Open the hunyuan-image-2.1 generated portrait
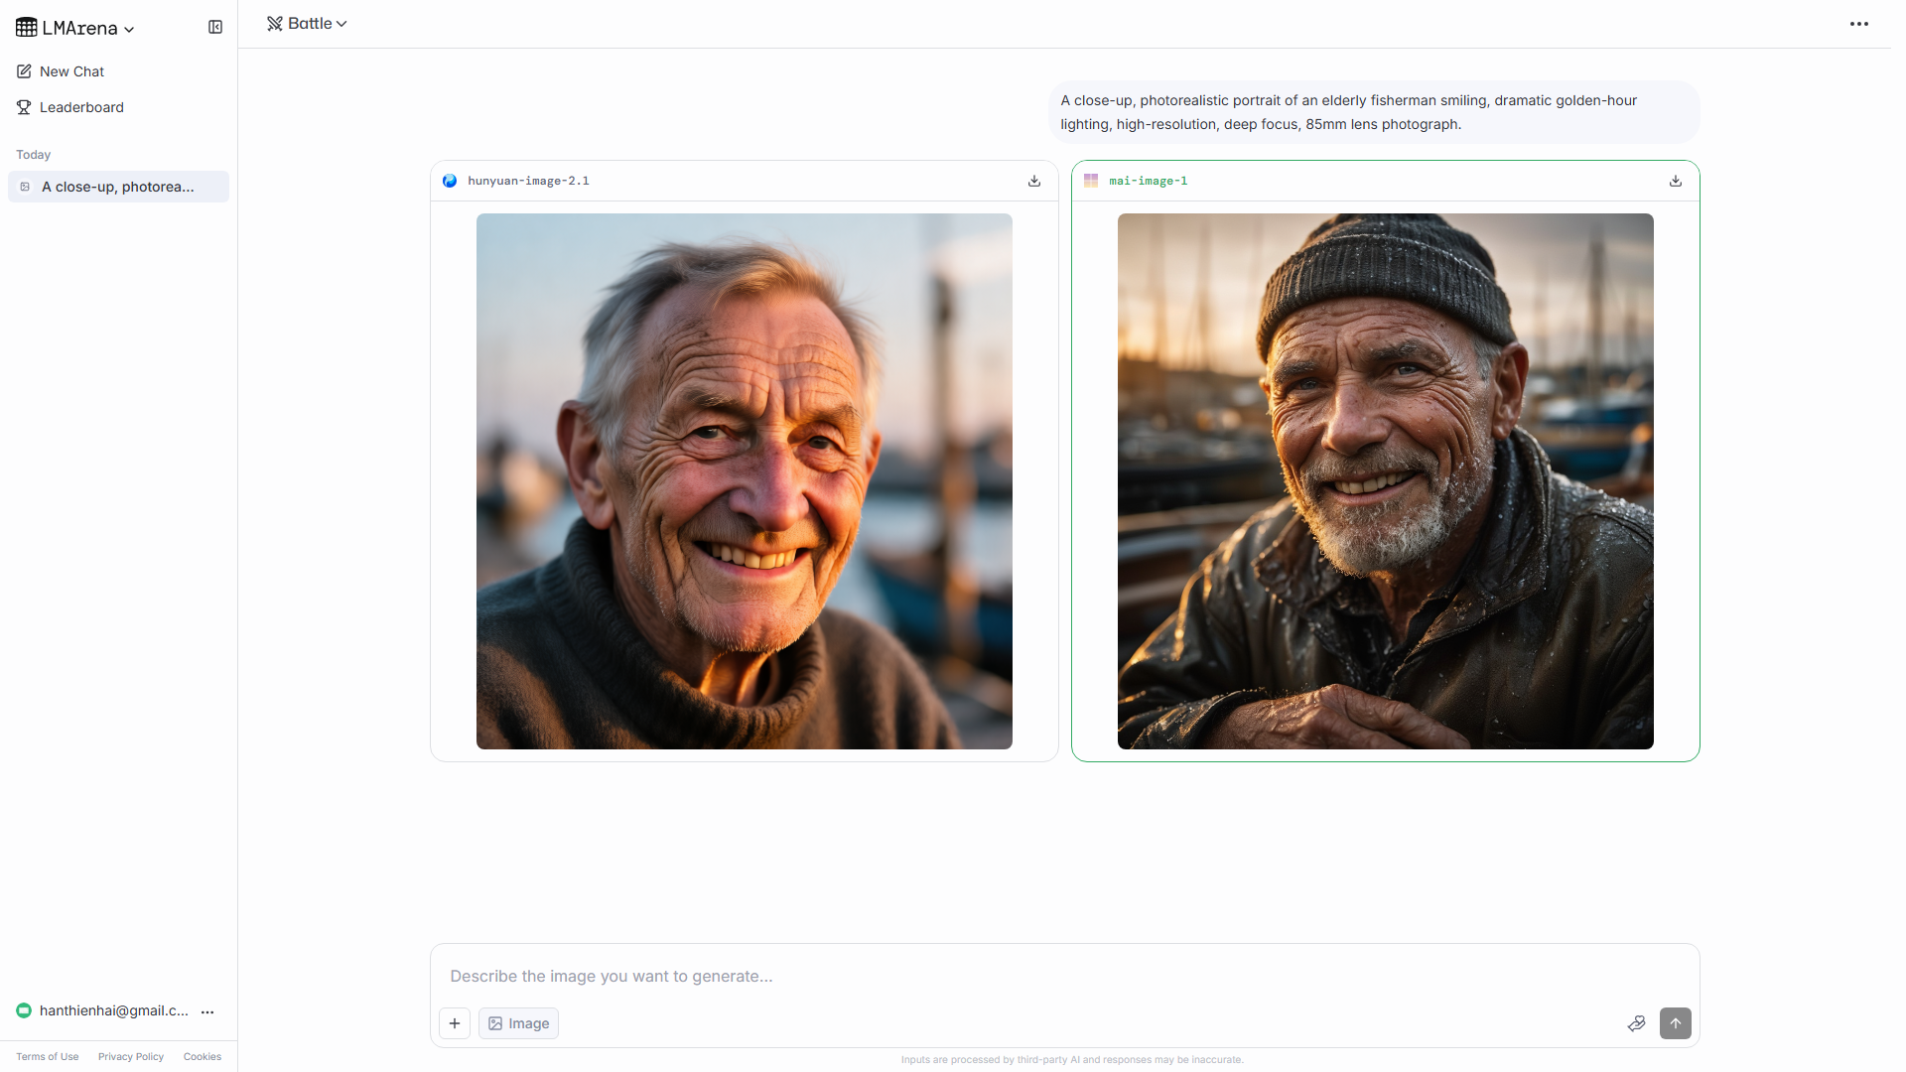Screen dimensions: 1906x1072 (x=744, y=481)
